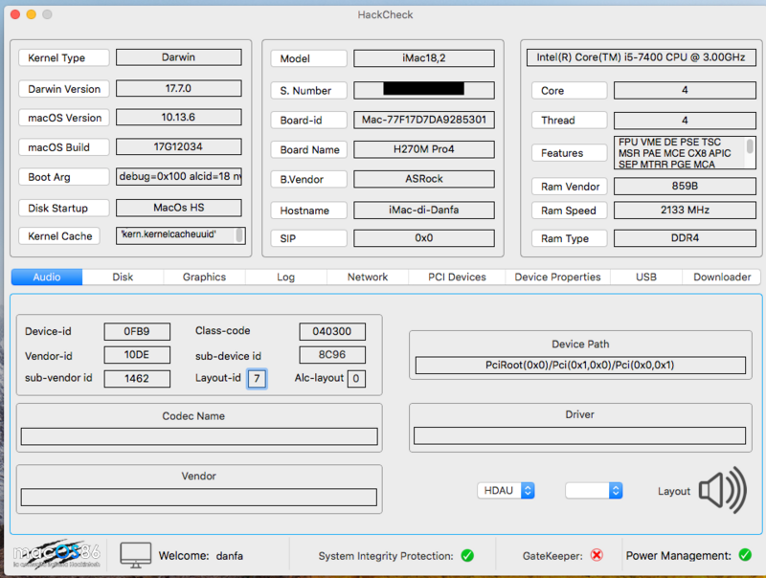
Task: Click the Layout-id field
Action: tap(257, 378)
